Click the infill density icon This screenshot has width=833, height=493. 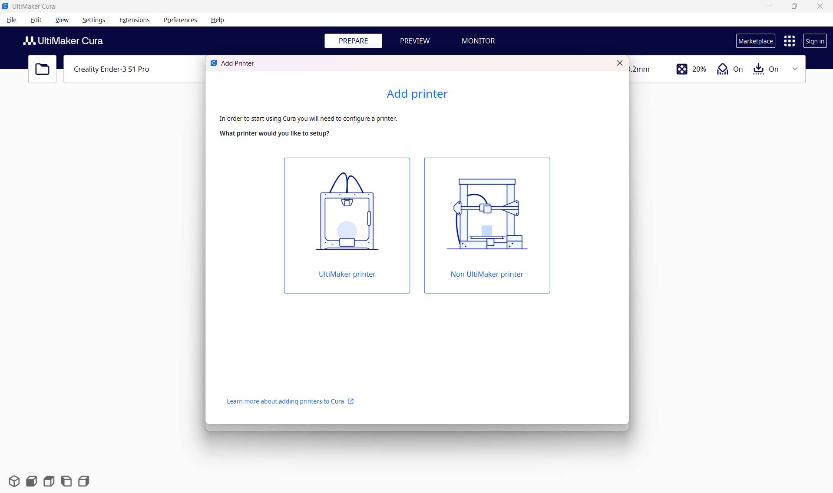pos(681,69)
